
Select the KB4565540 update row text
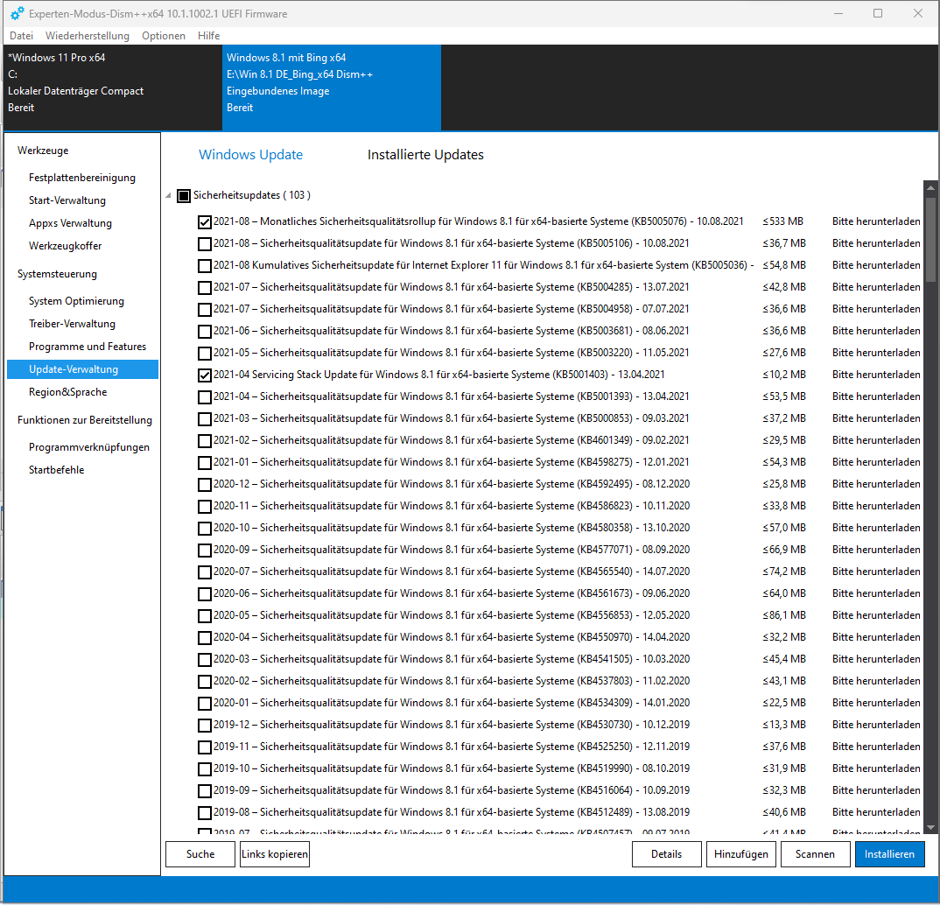pyautogui.click(x=452, y=572)
